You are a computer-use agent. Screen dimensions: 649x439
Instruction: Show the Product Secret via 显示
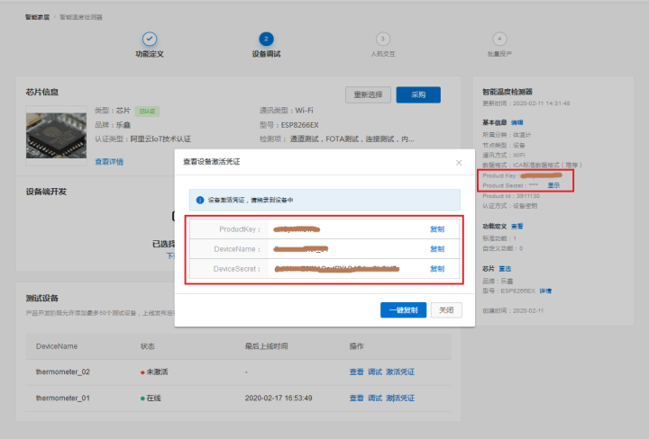tap(553, 185)
